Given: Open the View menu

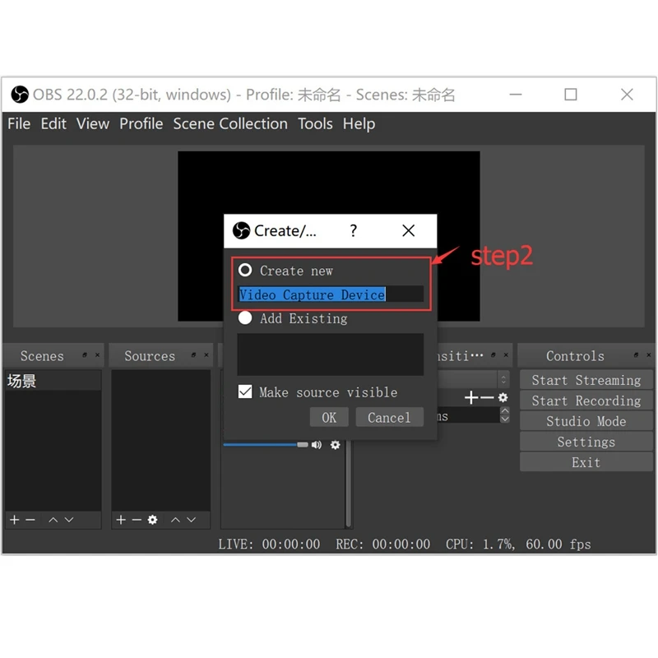Looking at the screenshot, I should coord(93,124).
